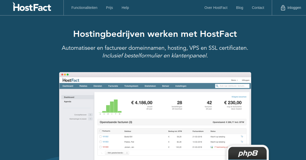Open the Functionaliteiten page in the site navigation
The image size is (306, 160).
[84, 8]
